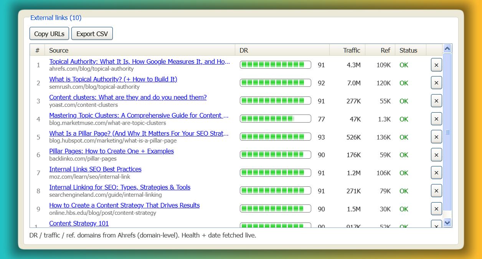
Task: Click the backlinko.com/pillar-pages URL text
Action: coord(83,159)
